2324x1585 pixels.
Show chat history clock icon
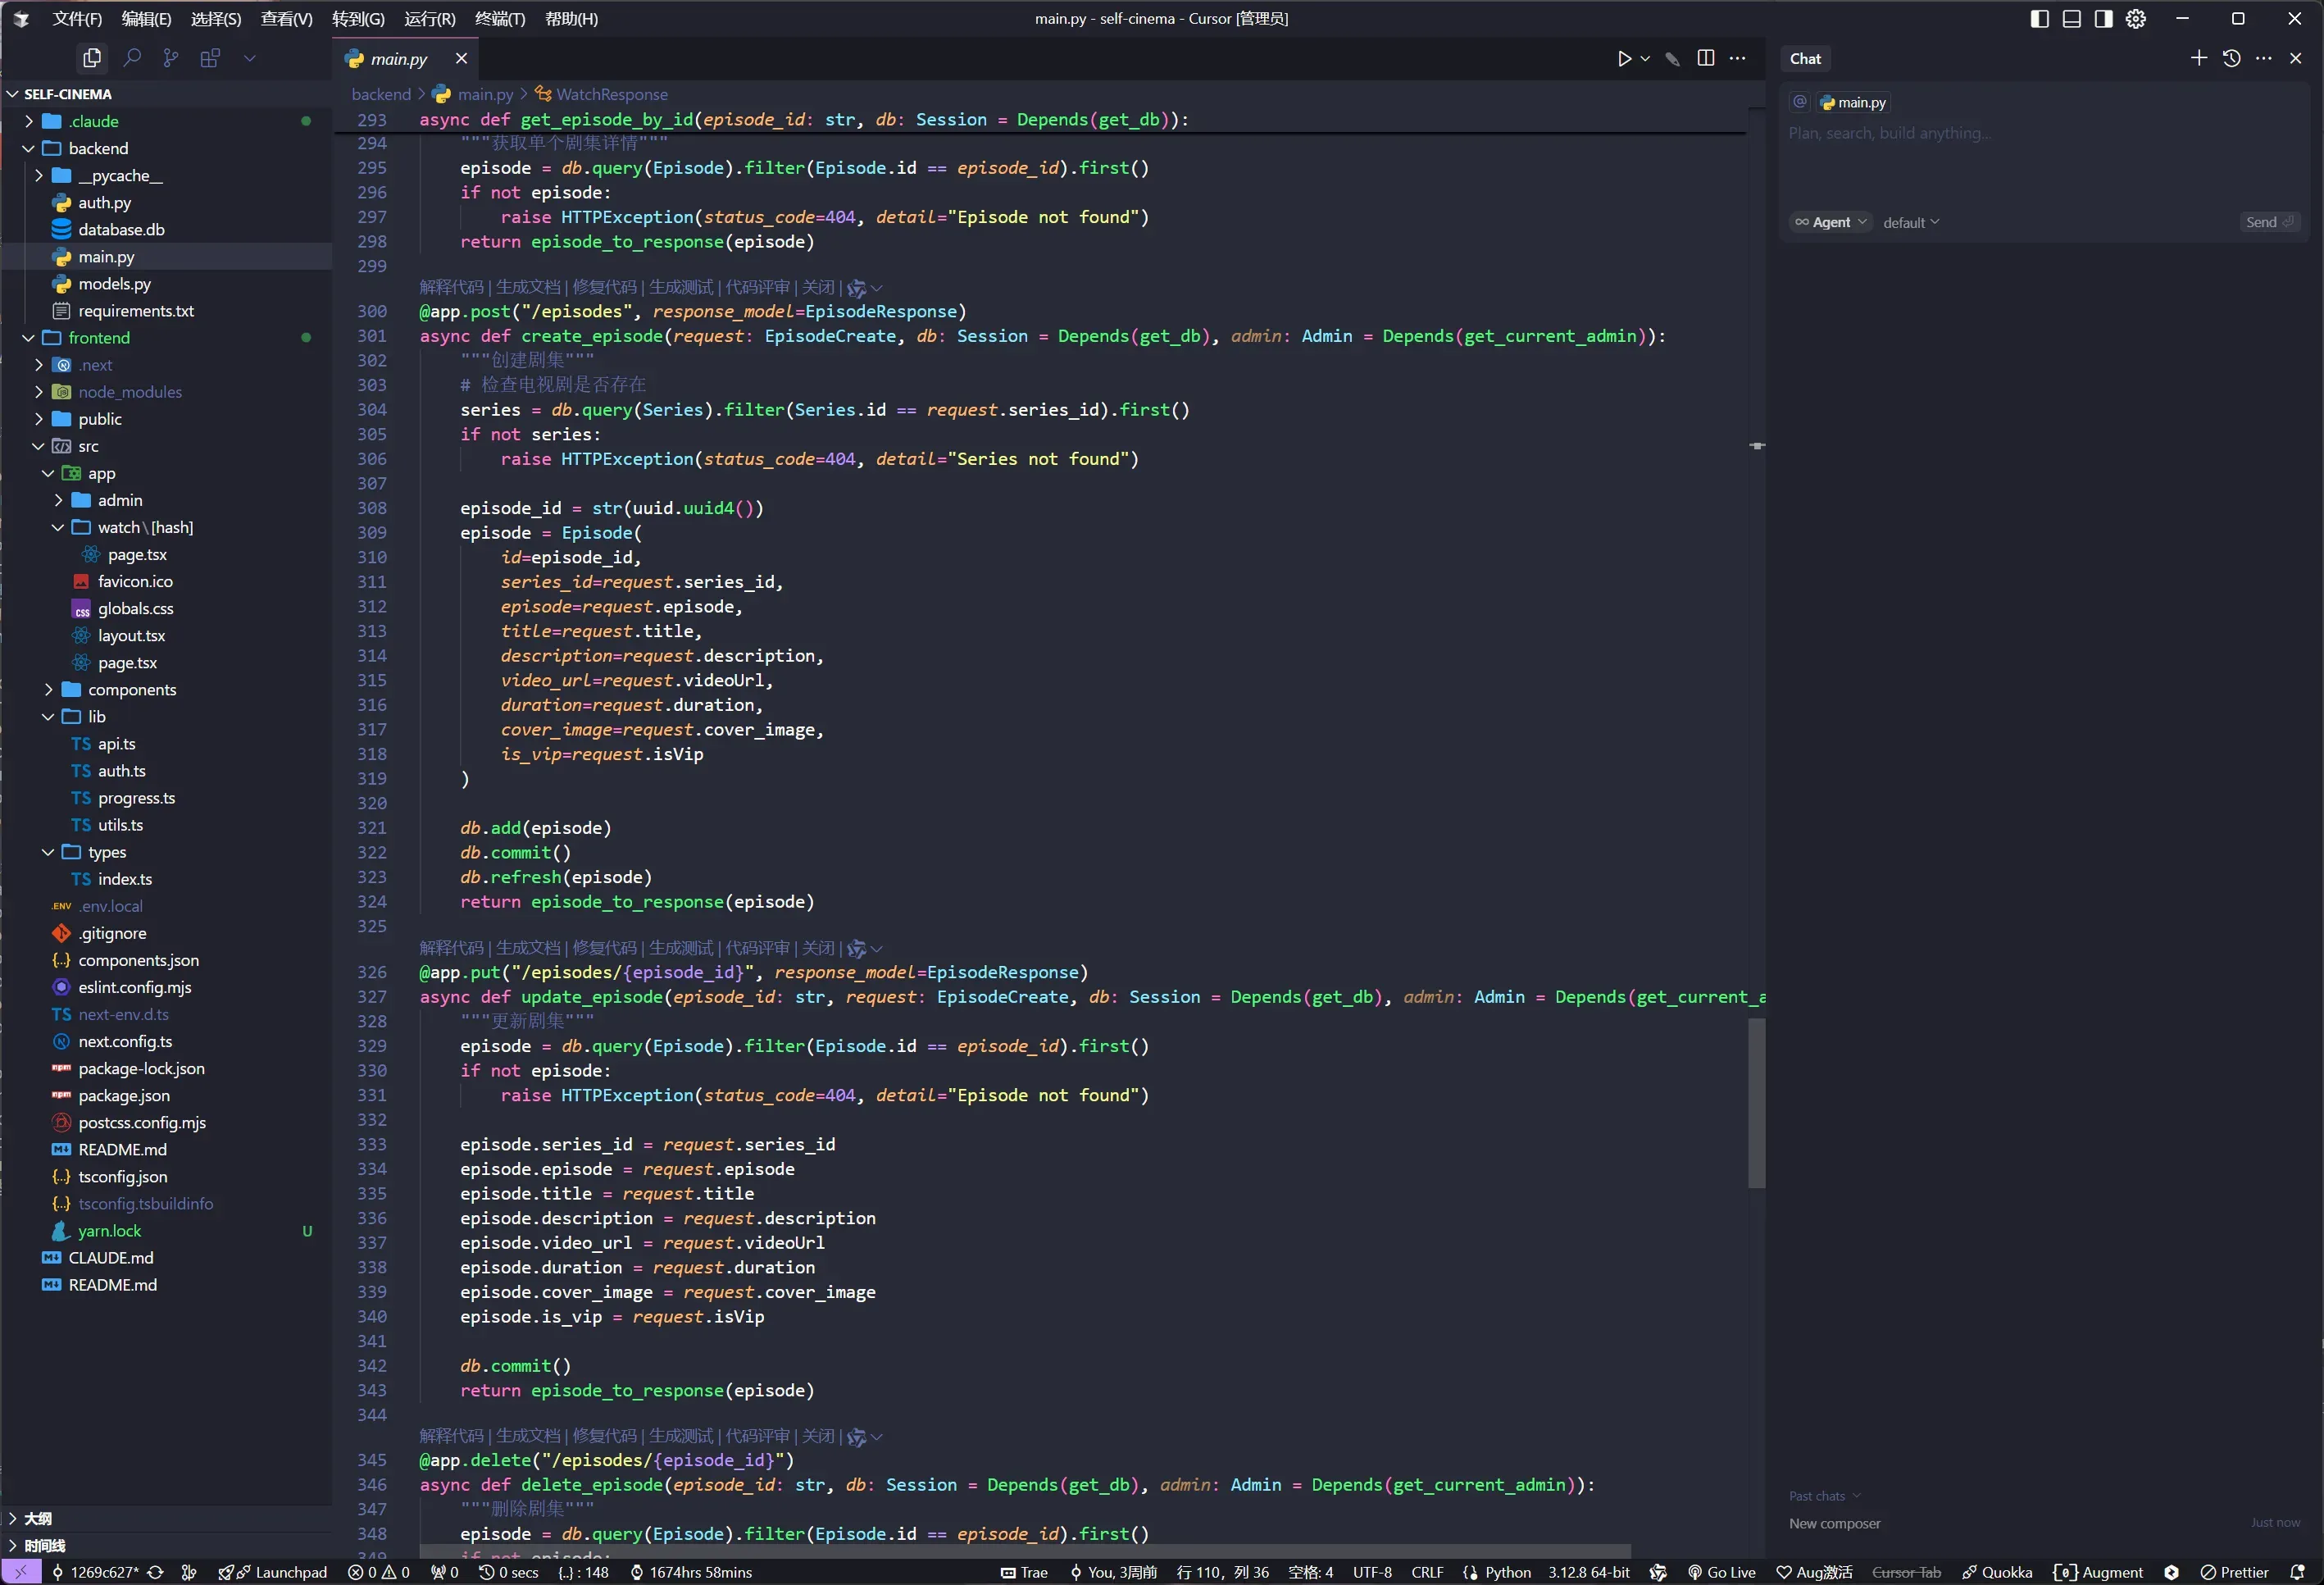tap(2231, 59)
